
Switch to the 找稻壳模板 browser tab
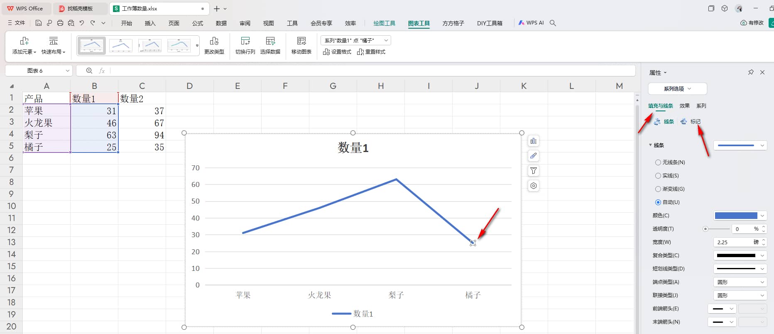80,8
